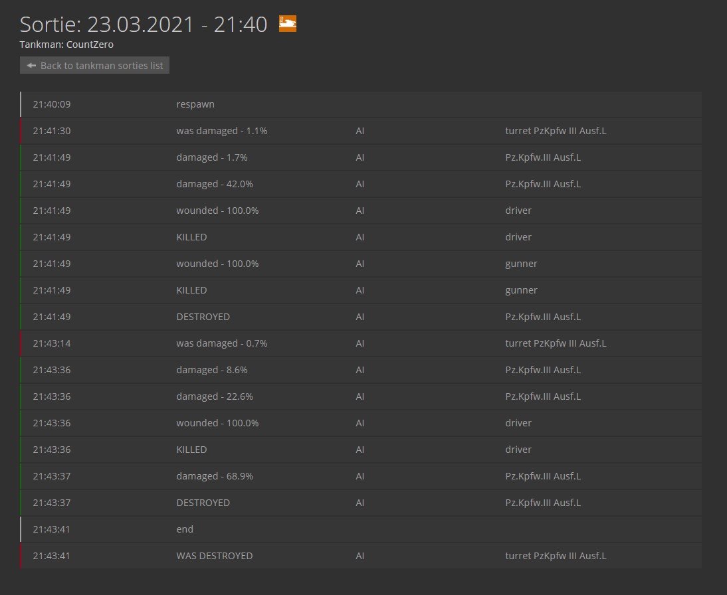727x595 pixels.
Task: Click 'Pz.Kpfw.III Ausf.L' in the 42.0% row
Action: [543, 184]
